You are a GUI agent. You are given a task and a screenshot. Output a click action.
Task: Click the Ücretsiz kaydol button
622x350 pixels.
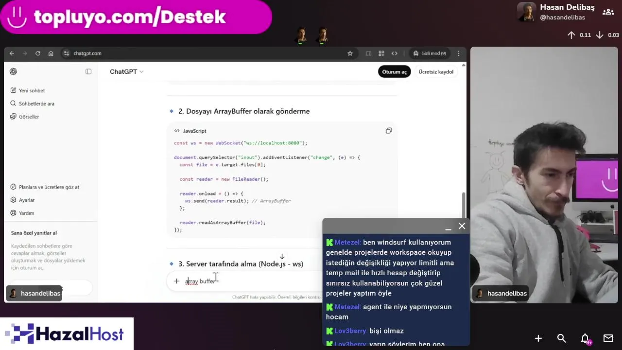click(x=436, y=72)
